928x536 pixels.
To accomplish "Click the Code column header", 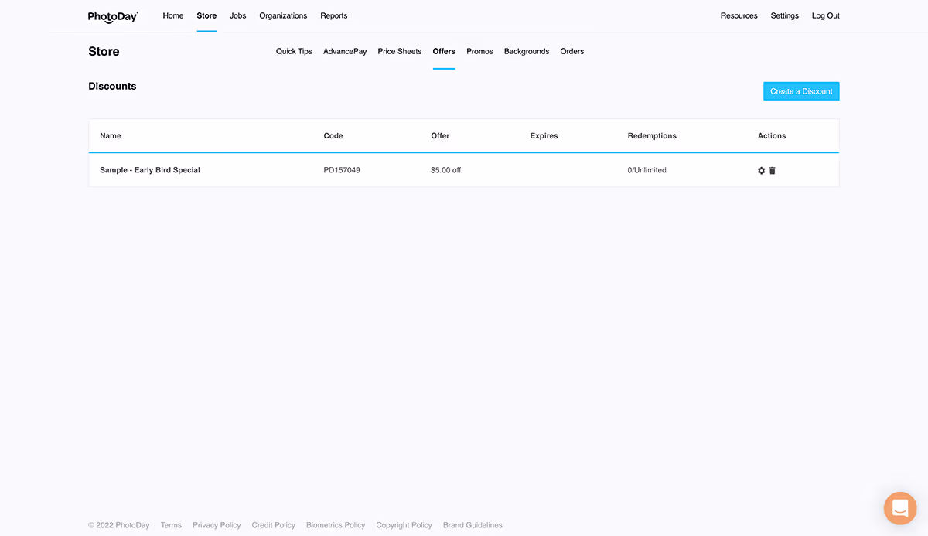I will pos(333,135).
